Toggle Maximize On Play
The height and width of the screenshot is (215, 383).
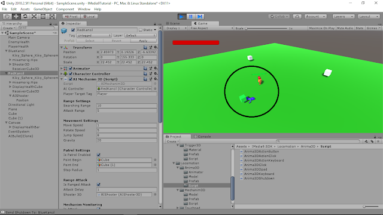tap(322, 28)
